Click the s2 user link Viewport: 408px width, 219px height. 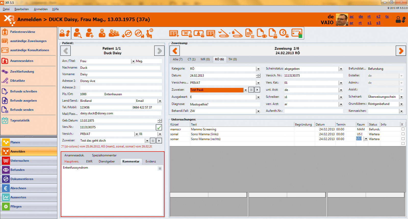click(378, 17)
